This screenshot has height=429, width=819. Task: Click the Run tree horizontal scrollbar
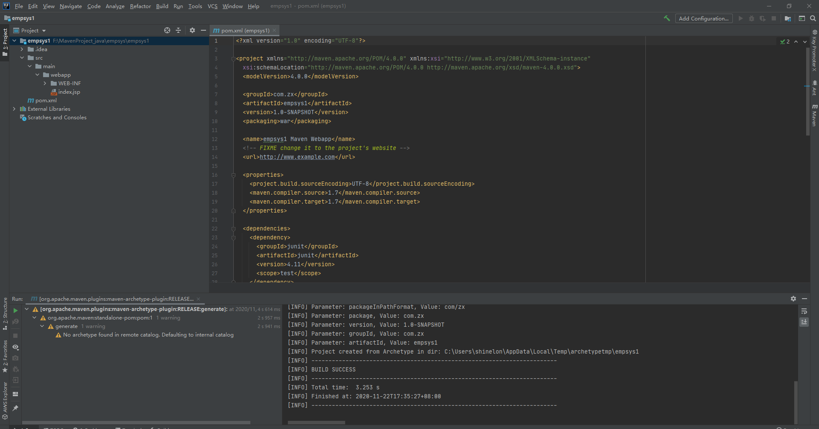coord(136,423)
